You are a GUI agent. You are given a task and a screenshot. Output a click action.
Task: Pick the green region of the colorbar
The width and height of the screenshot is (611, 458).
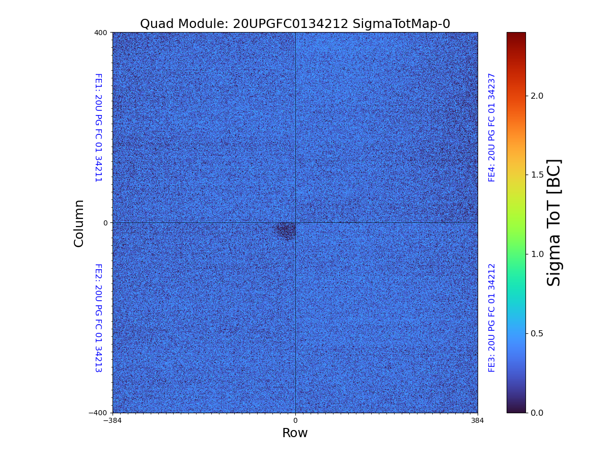(x=516, y=244)
